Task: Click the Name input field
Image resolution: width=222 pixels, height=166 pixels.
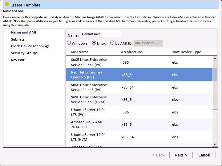Action: pos(101,34)
